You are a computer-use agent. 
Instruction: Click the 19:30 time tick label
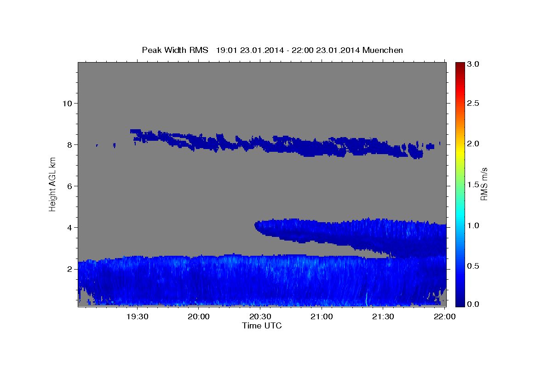137,316
